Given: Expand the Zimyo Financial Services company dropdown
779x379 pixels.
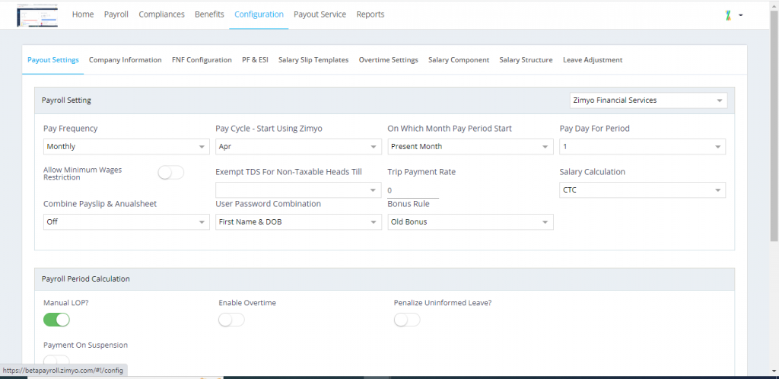Looking at the screenshot, I should tap(648, 100).
